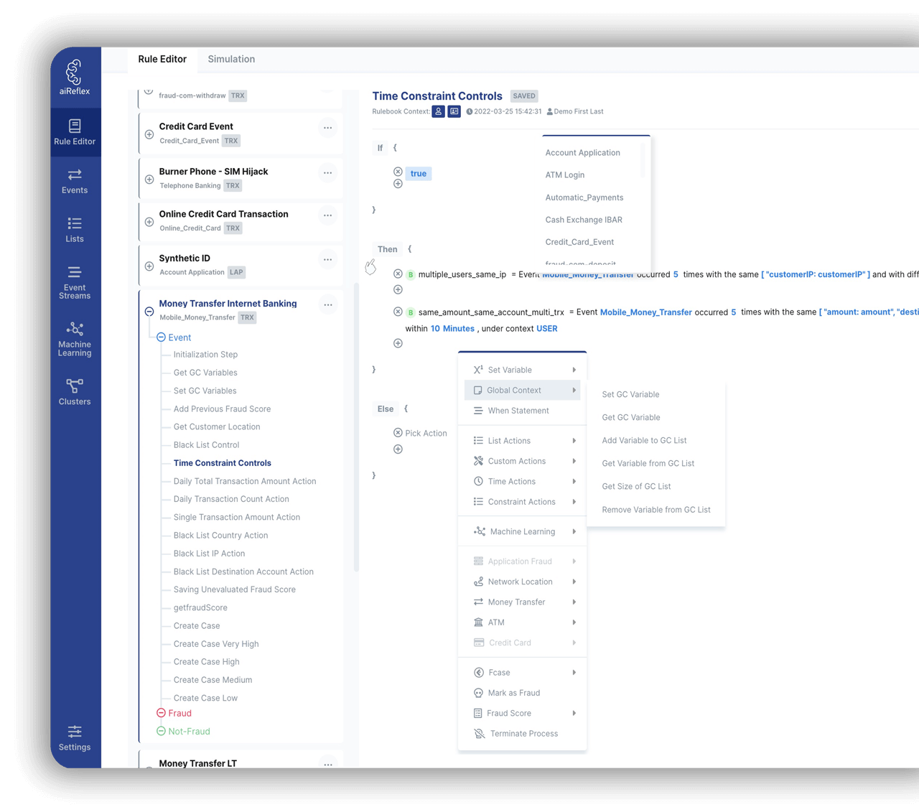Expand the Synthetic ID rule
The height and width of the screenshot is (812, 919).
pyautogui.click(x=149, y=266)
